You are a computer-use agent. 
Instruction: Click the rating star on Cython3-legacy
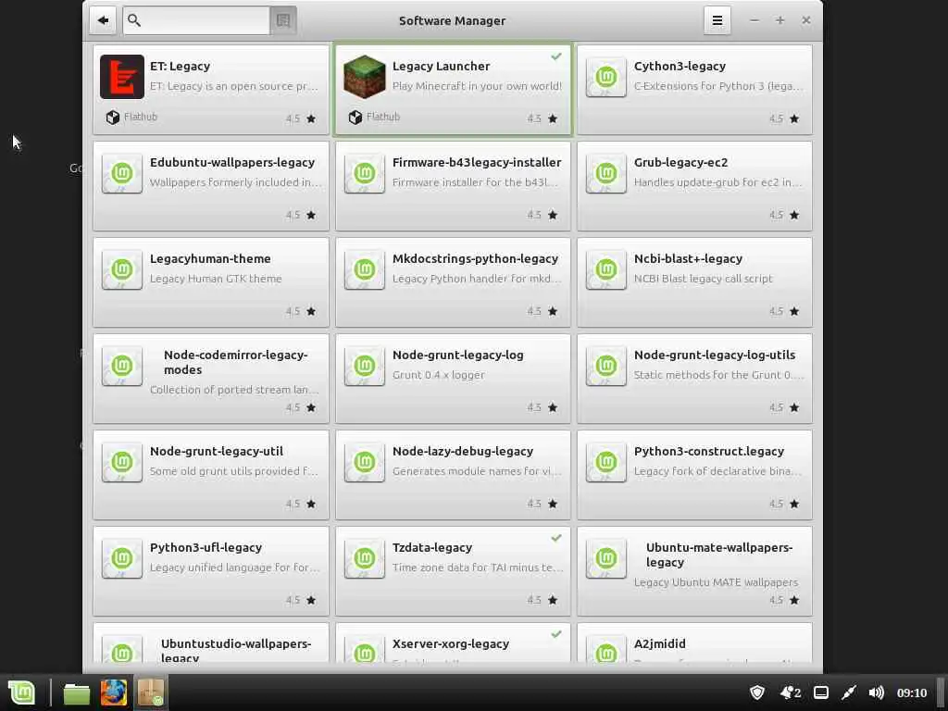click(x=794, y=119)
